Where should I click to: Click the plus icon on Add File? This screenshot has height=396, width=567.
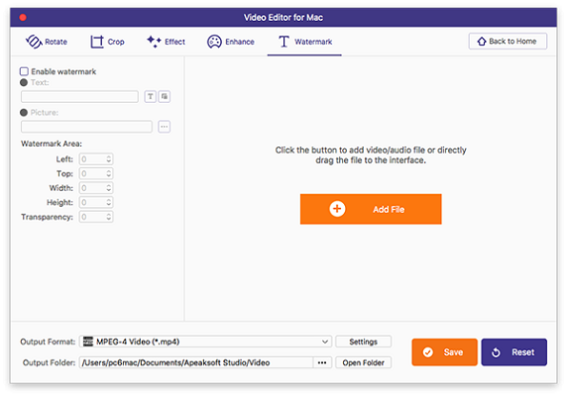[x=337, y=209]
